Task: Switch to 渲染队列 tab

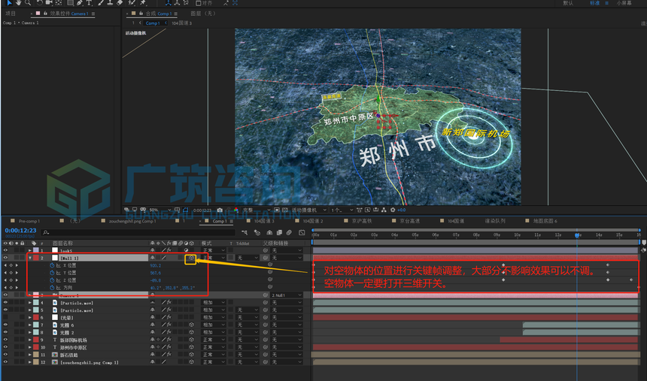Action: 495,221
